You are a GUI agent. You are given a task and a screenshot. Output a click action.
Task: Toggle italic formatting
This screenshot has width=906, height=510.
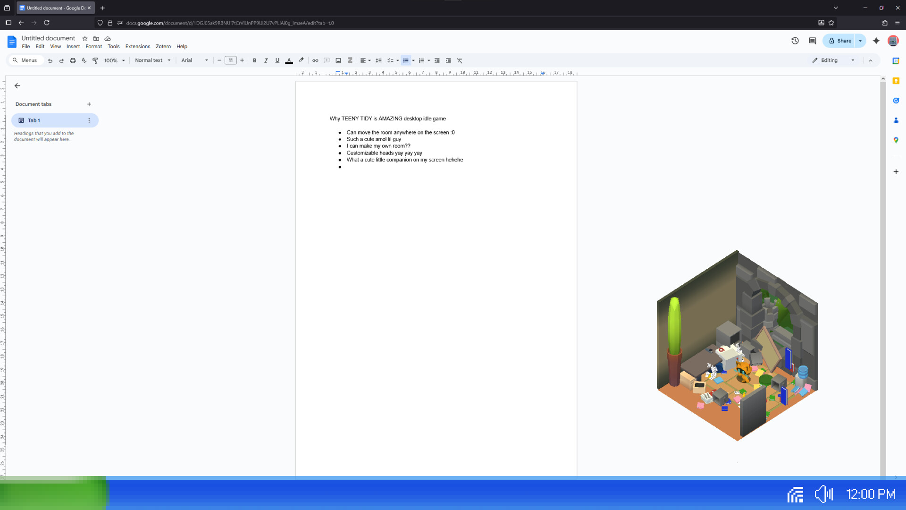(x=266, y=60)
